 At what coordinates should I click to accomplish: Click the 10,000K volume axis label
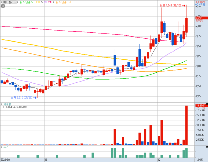tap(200, 125)
